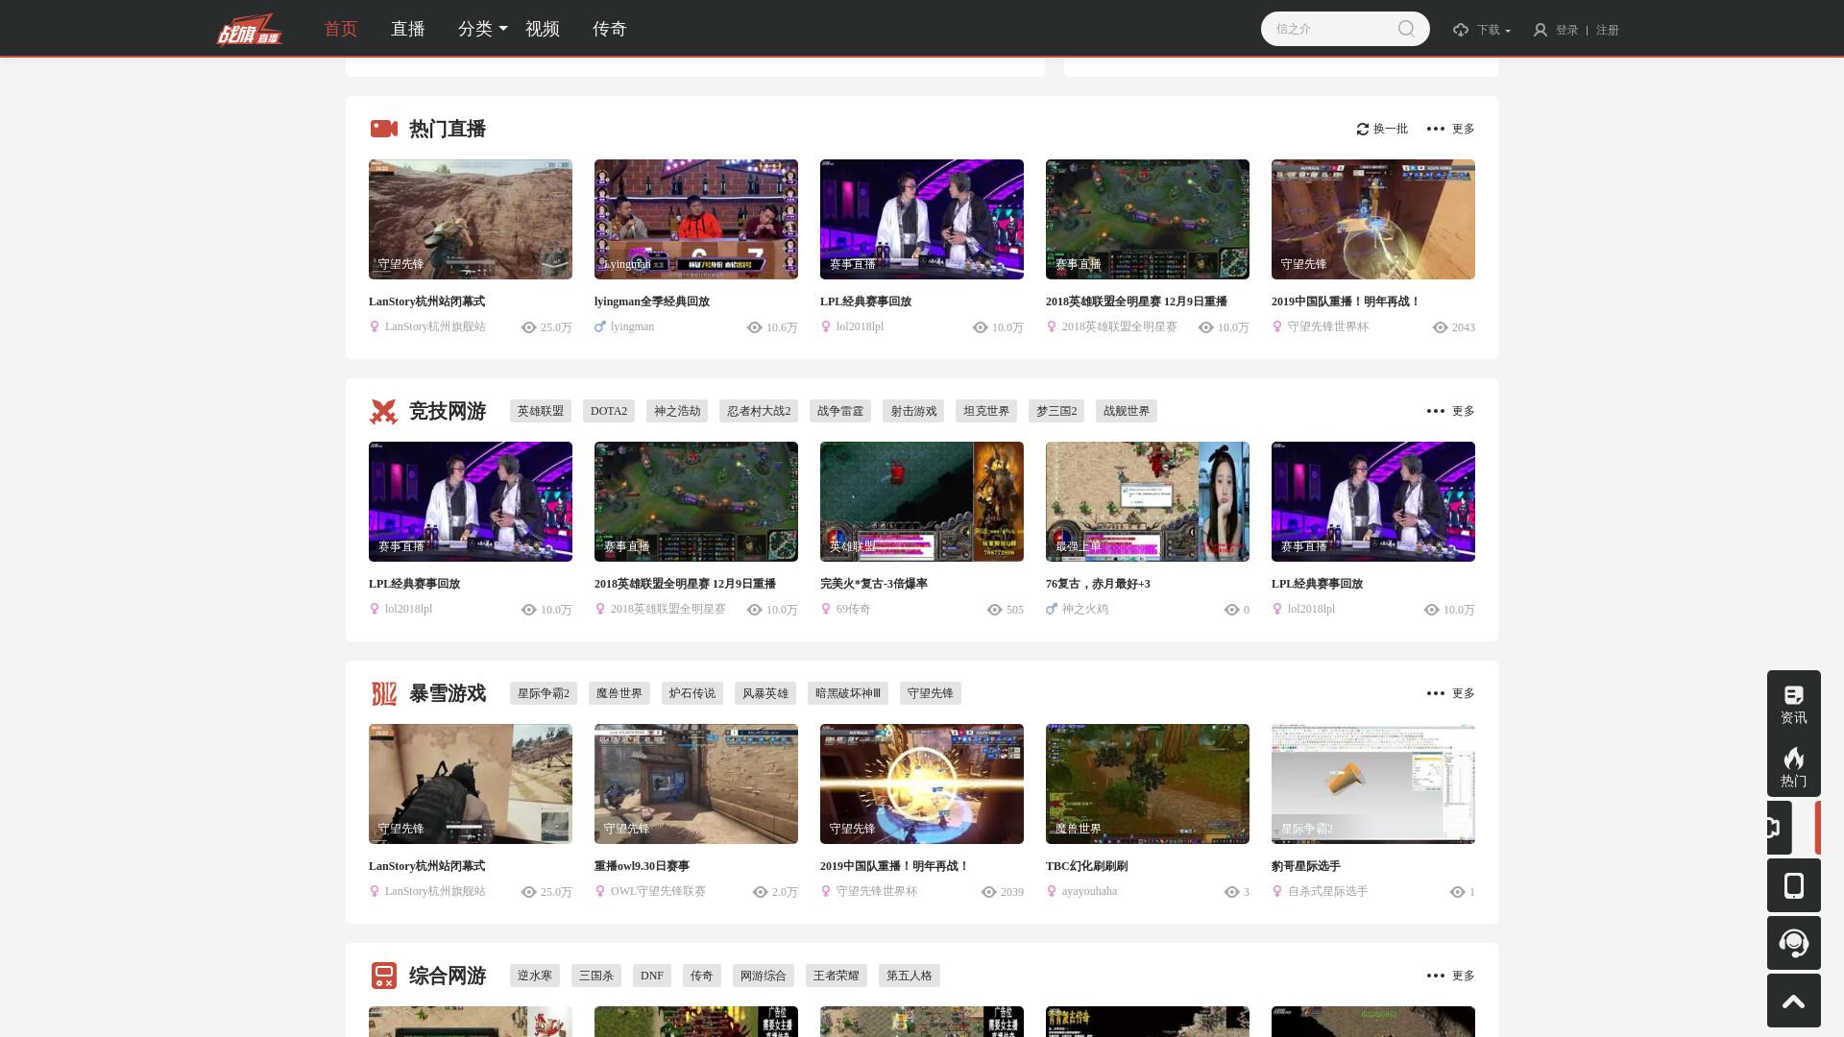
Task: Select the 逆水寒 tag
Action: click(535, 976)
